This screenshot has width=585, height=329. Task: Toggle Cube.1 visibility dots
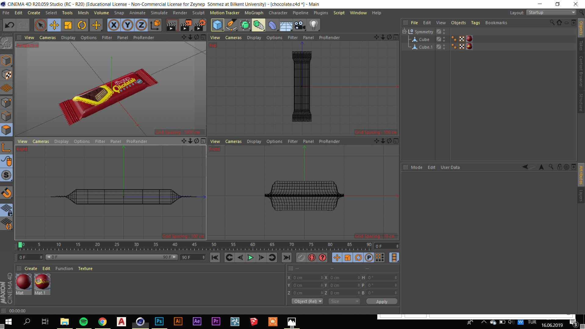coord(444,47)
